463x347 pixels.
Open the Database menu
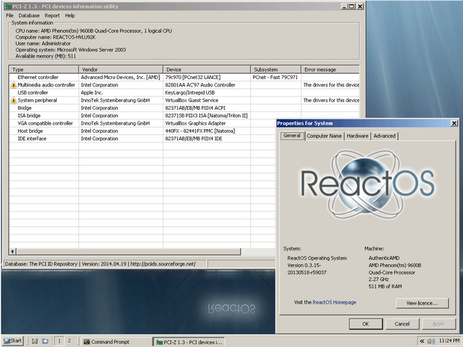pyautogui.click(x=29, y=16)
